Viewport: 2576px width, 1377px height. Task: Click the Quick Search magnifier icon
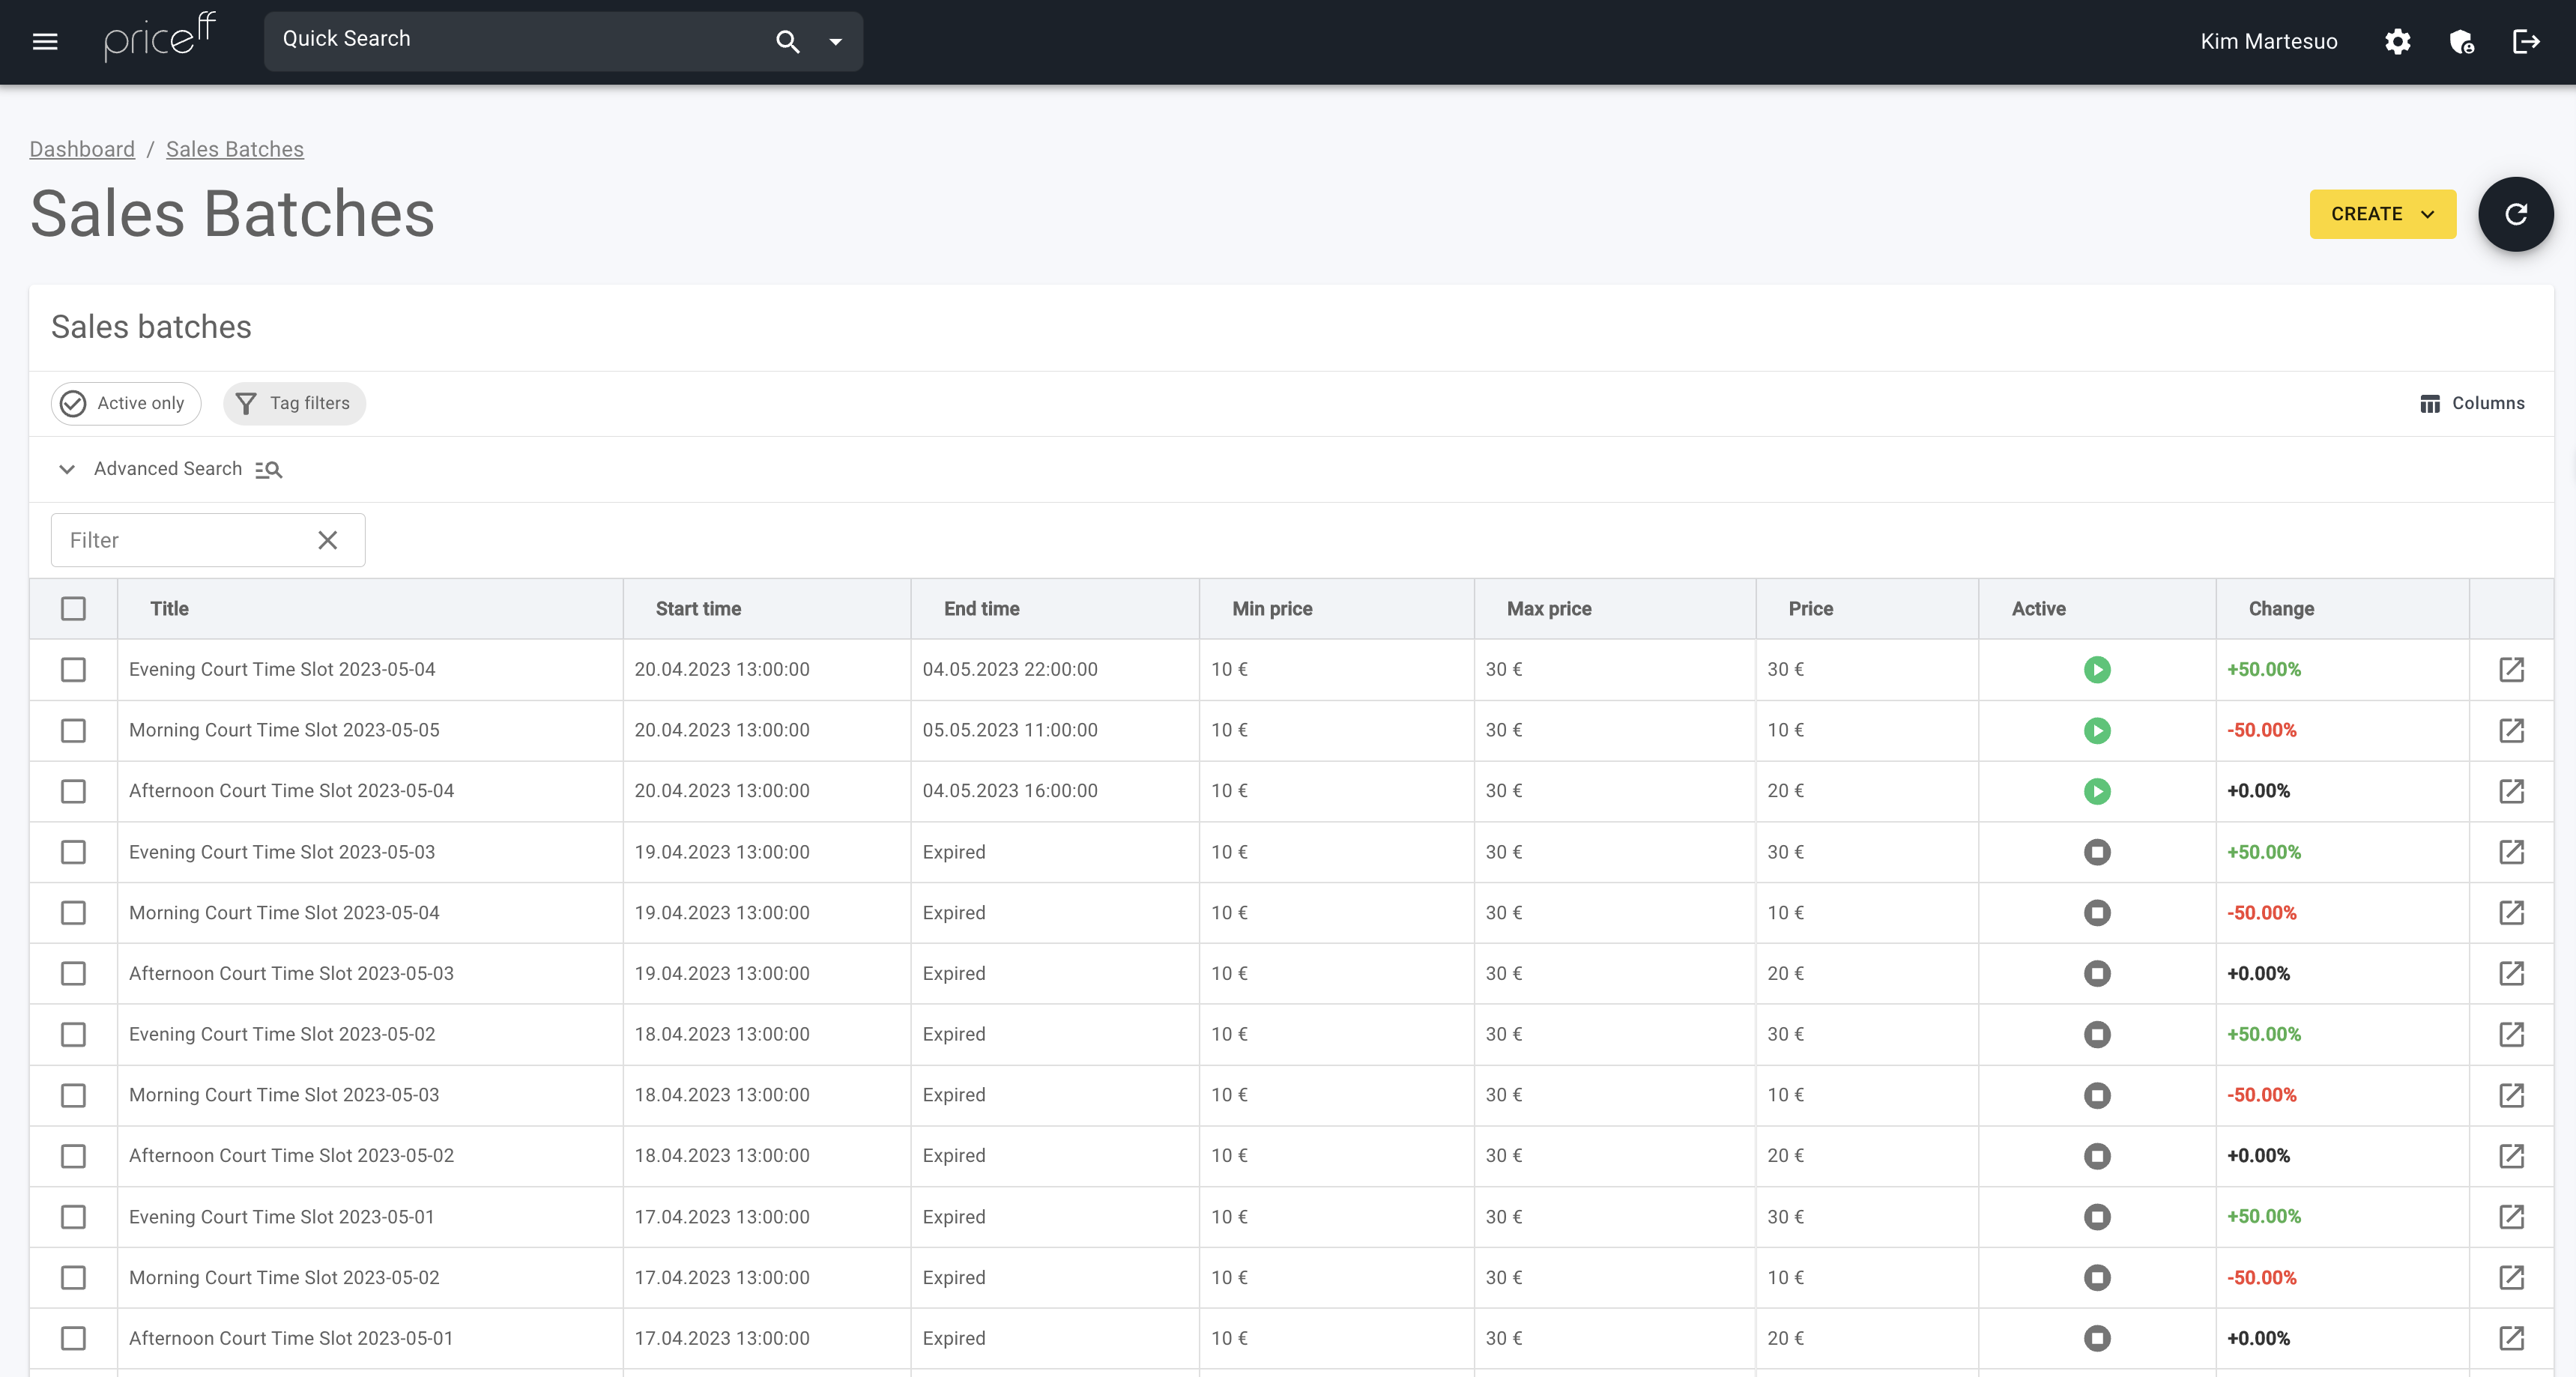coord(787,41)
